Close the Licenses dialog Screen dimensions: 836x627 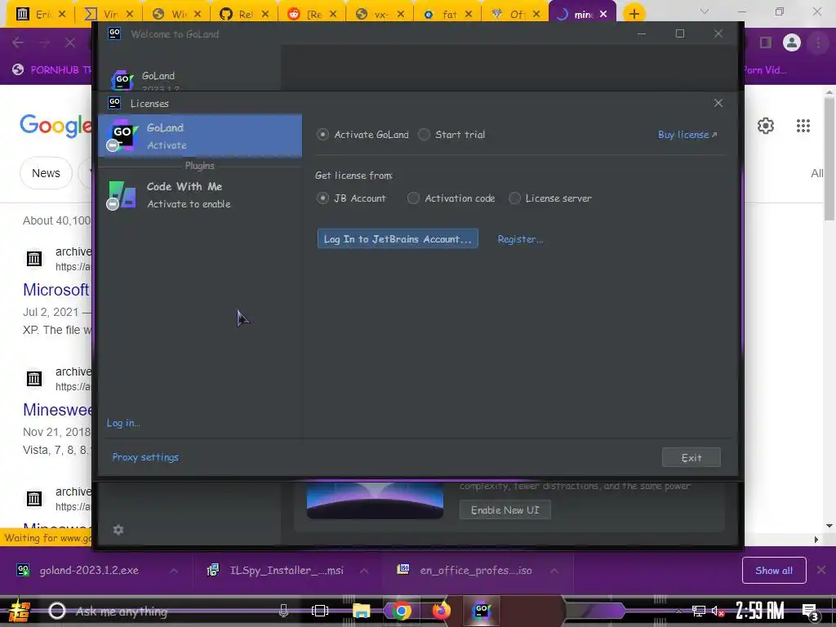pyautogui.click(x=718, y=103)
